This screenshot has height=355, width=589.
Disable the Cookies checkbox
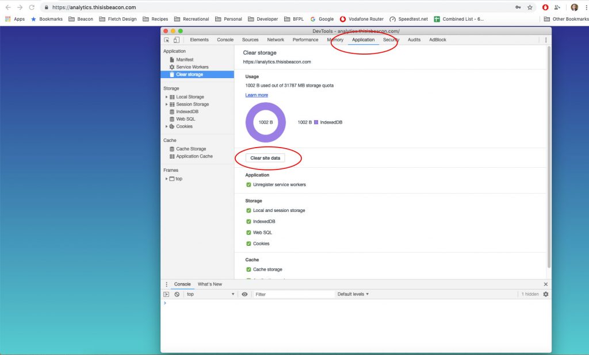(248, 244)
